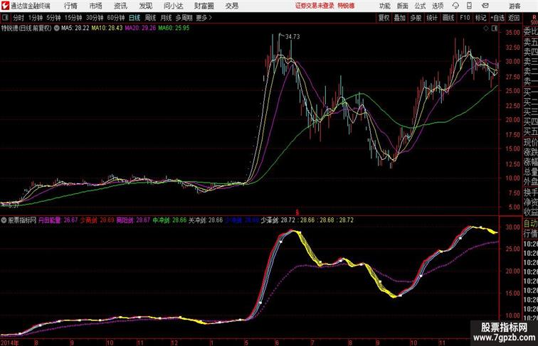This screenshot has height=346, width=538.
Task: Expand 股票指标网 sub-indicator dropdown arrow
Action: [4, 220]
